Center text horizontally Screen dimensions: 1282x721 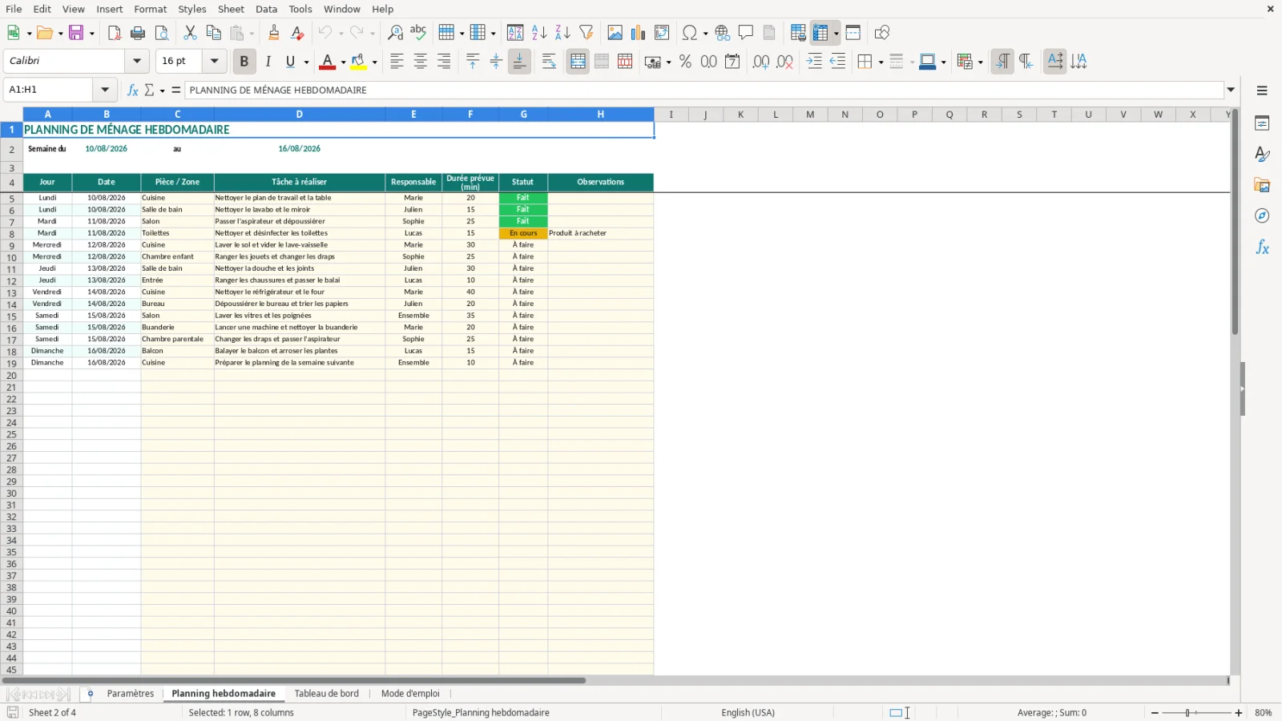(x=420, y=62)
